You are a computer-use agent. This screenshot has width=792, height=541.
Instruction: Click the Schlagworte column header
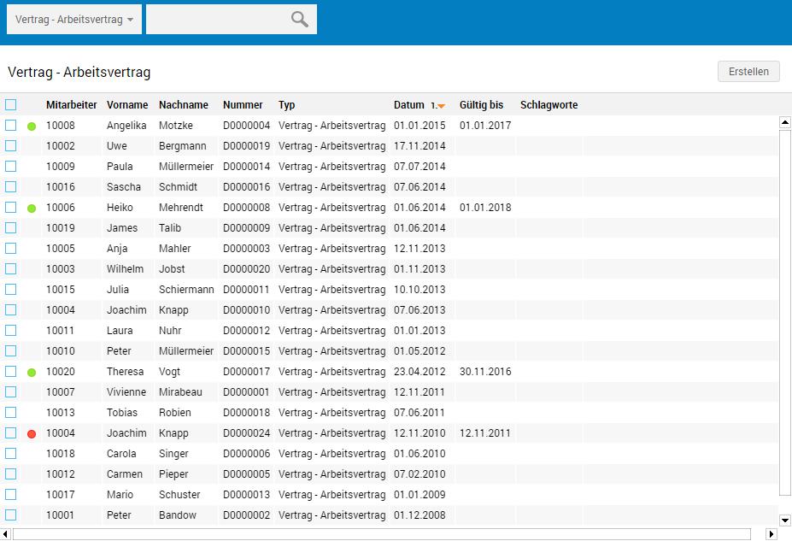pyautogui.click(x=549, y=105)
